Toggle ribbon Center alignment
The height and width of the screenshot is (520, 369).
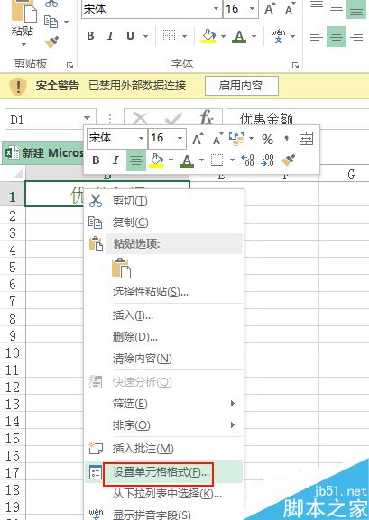tap(337, 36)
